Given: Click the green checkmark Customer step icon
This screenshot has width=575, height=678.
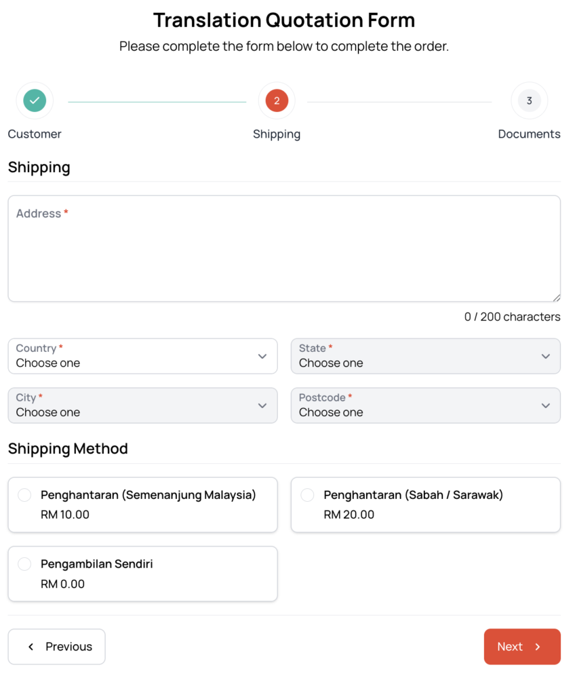Looking at the screenshot, I should (x=35, y=100).
